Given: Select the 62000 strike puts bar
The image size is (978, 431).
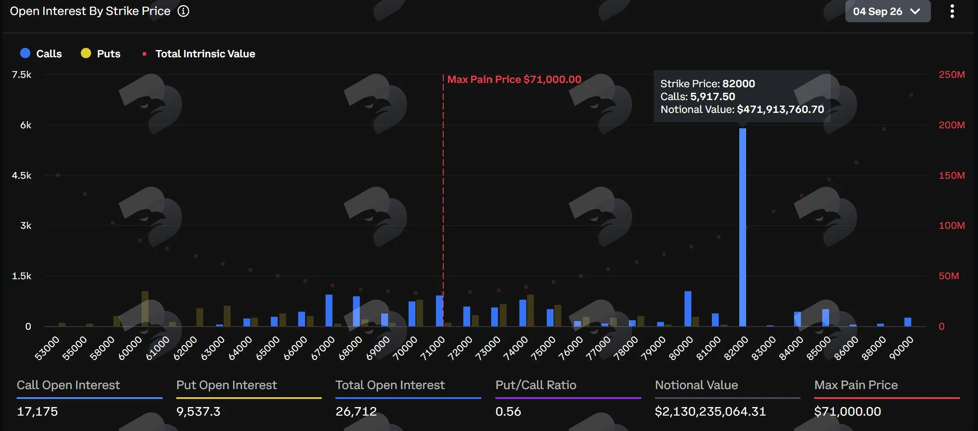Looking at the screenshot, I should click(200, 317).
